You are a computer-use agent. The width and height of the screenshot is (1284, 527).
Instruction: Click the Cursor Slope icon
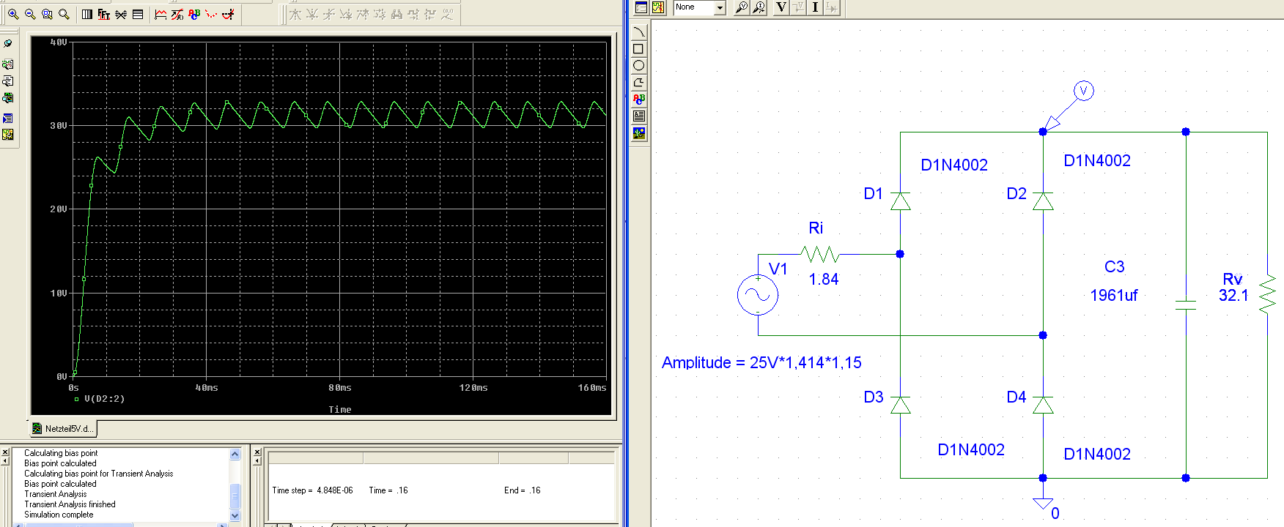pos(329,14)
